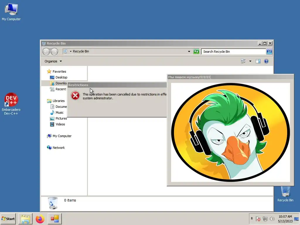
Task: Click the Back navigation button in Recycle Bin window
Action: click(46, 52)
